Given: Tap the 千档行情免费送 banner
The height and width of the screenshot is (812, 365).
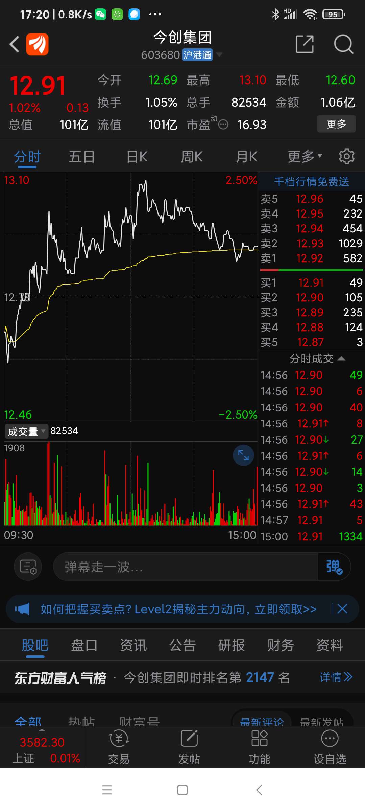Looking at the screenshot, I should 312,182.
